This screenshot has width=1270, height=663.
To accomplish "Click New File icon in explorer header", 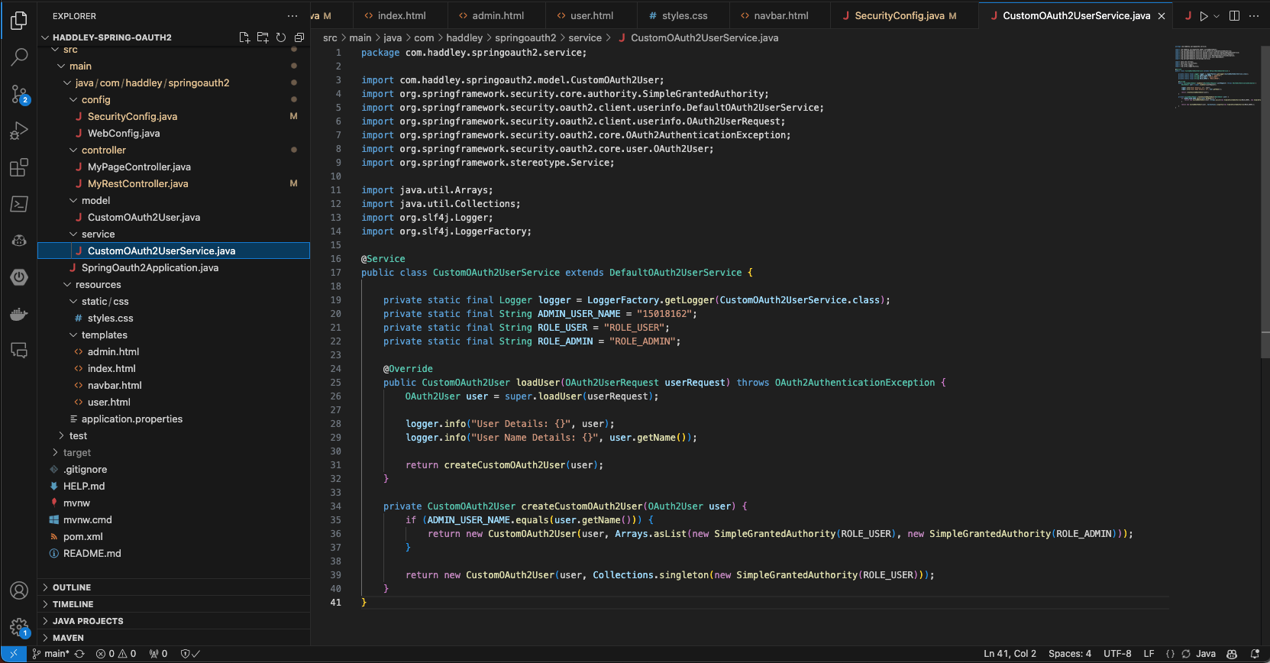I will (x=244, y=37).
